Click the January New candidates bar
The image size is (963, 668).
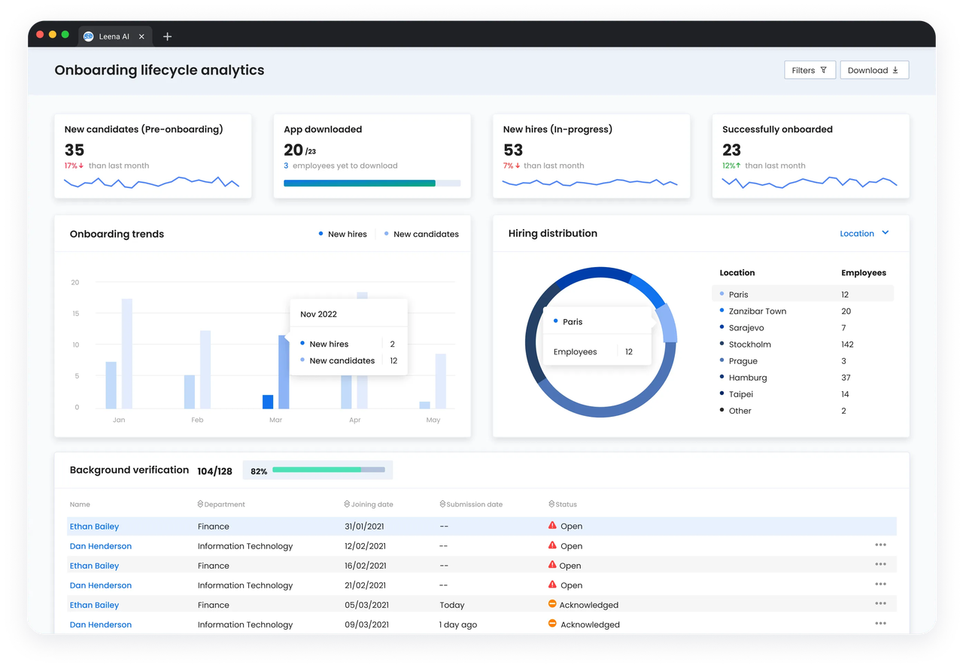[127, 354]
